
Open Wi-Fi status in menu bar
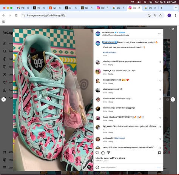coord(133,2)
